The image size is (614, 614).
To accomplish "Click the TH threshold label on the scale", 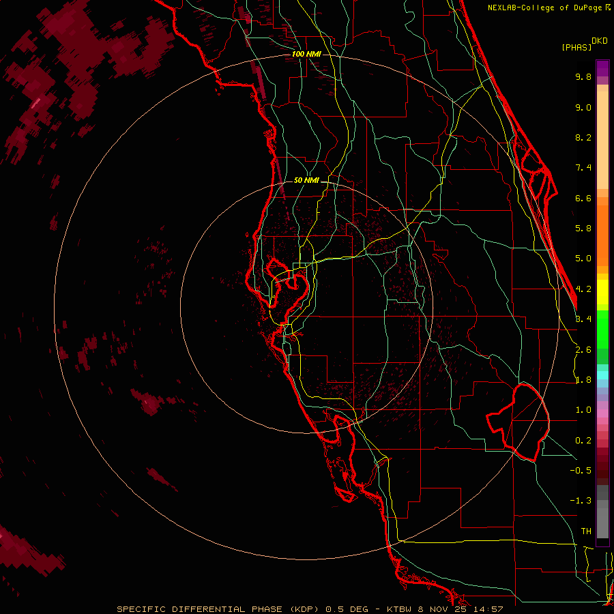I will coord(586,531).
